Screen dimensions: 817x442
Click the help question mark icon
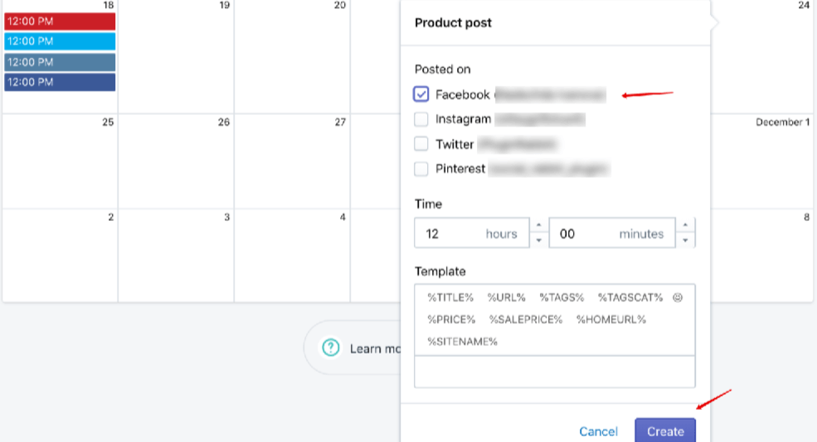click(331, 348)
